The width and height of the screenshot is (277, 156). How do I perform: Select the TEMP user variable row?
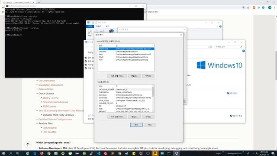click(x=126, y=57)
